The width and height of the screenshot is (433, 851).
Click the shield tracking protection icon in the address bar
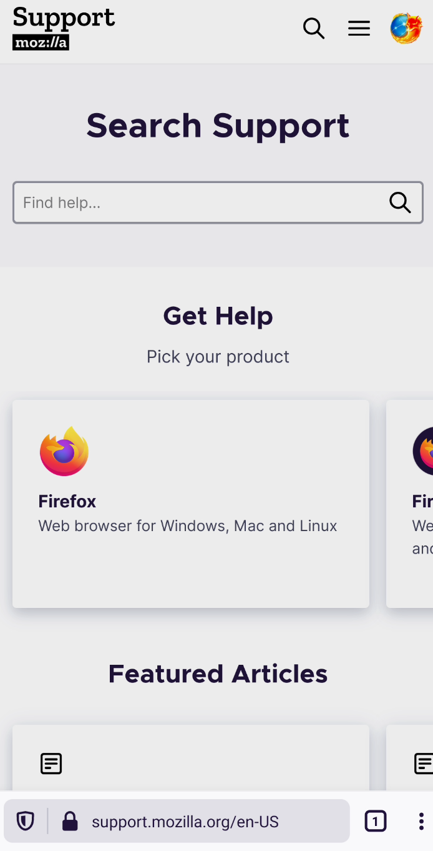tap(24, 820)
